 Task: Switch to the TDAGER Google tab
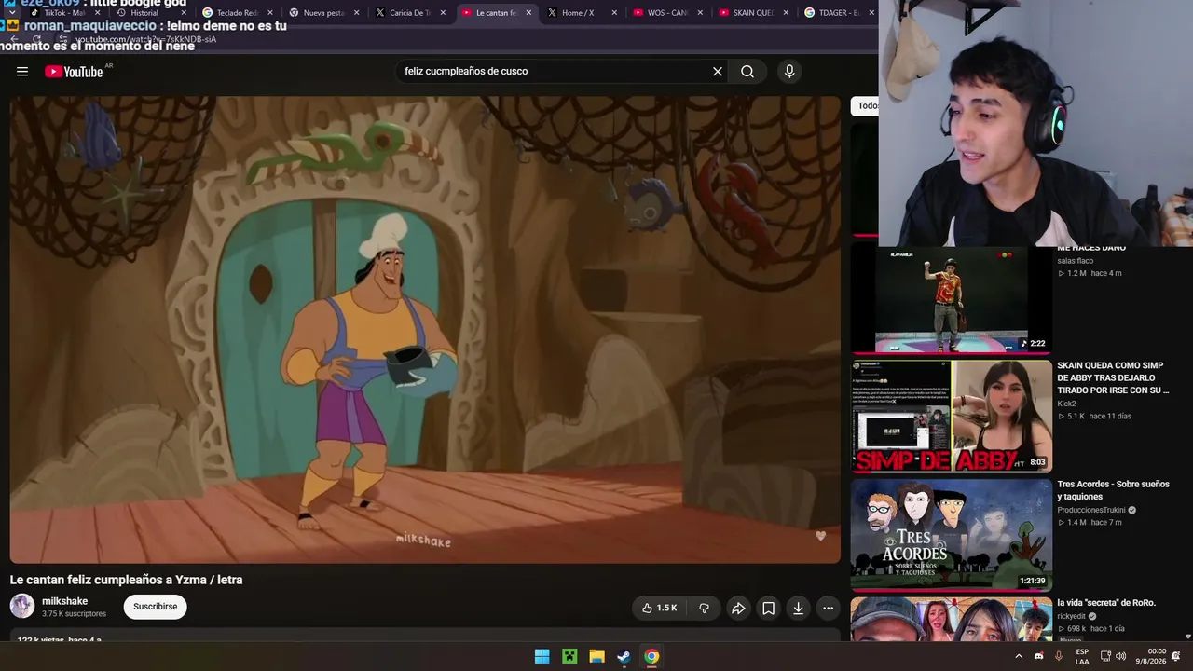coord(837,13)
